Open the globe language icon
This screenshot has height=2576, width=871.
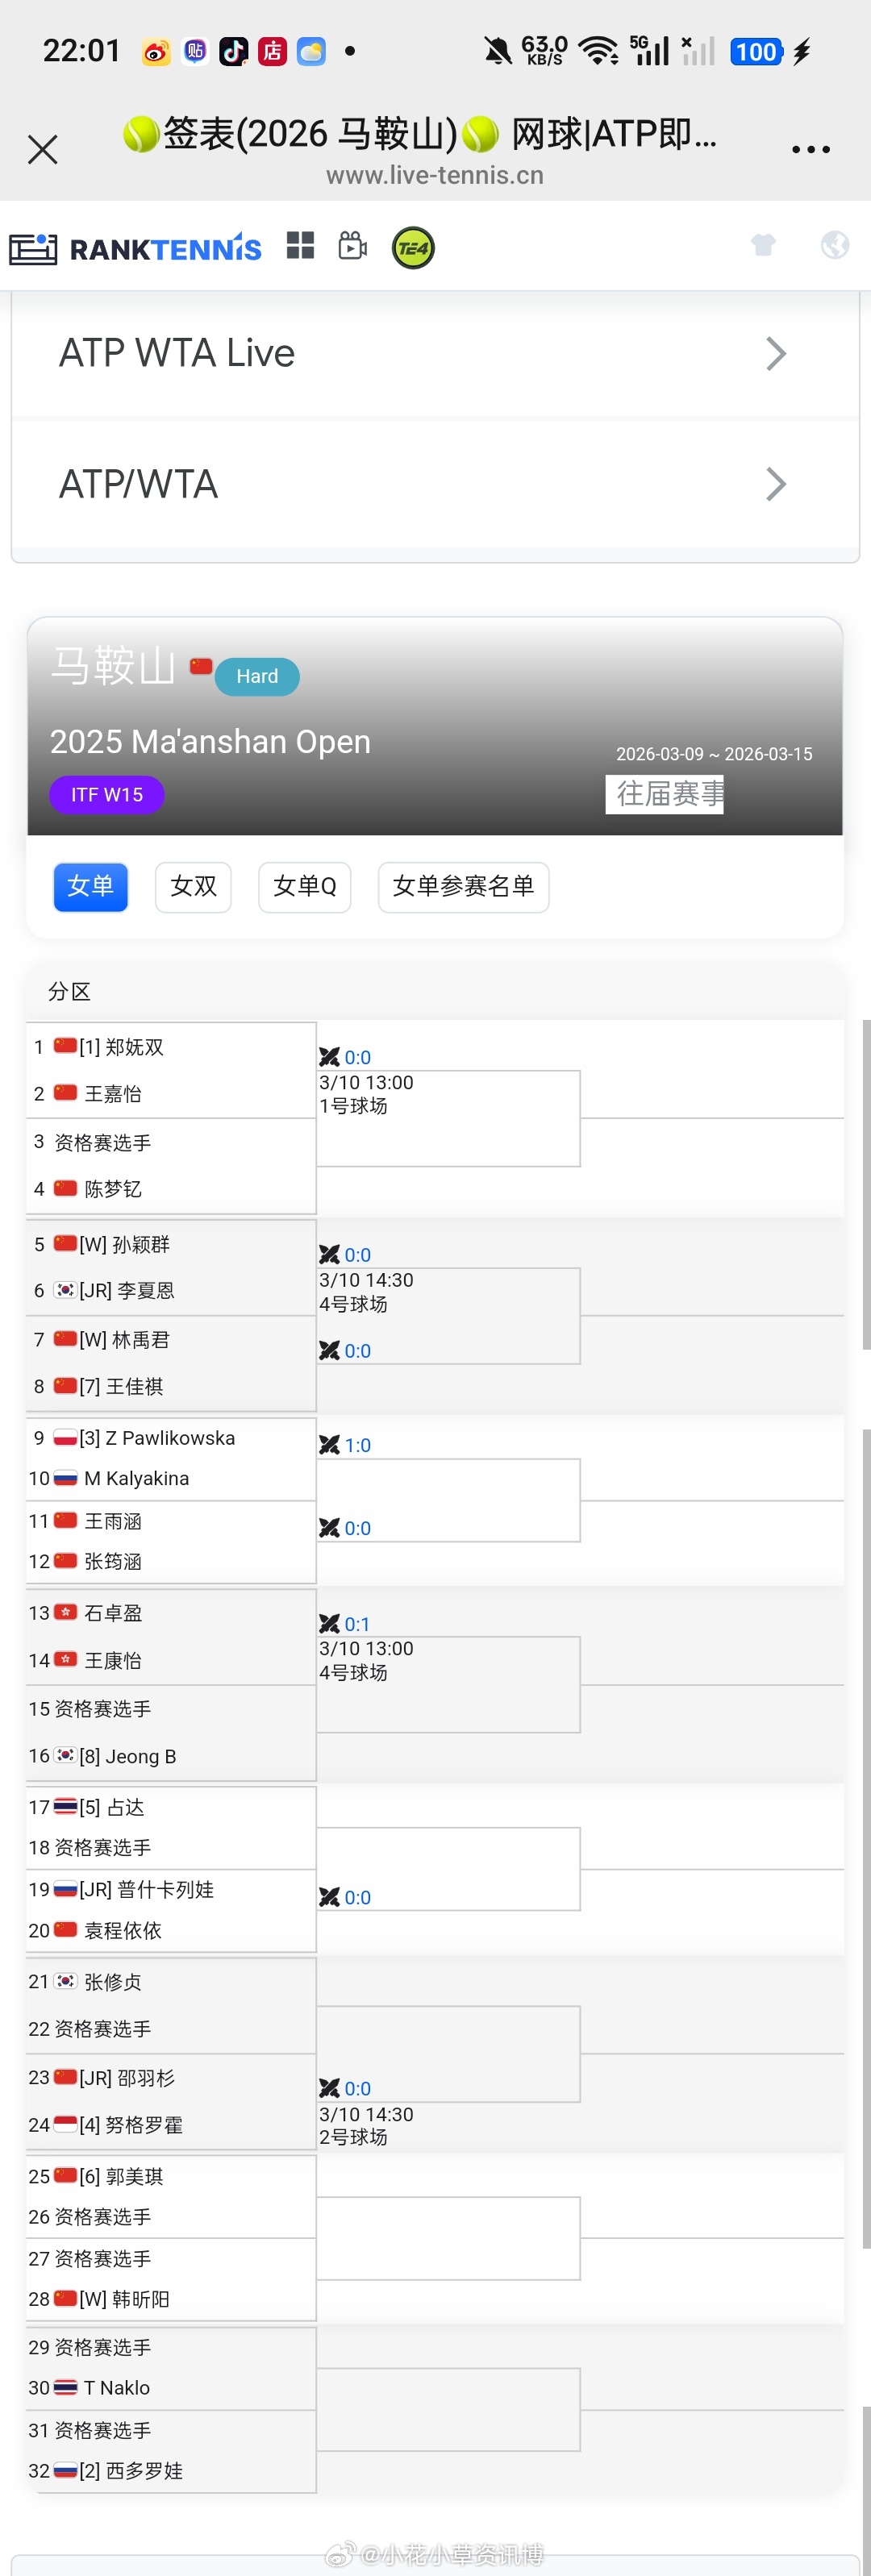click(x=835, y=244)
